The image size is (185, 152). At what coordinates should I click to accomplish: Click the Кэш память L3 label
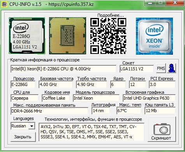(x=159, y=105)
